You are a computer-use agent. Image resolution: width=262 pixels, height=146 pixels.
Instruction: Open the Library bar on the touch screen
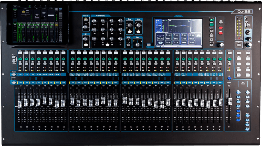[158, 47]
